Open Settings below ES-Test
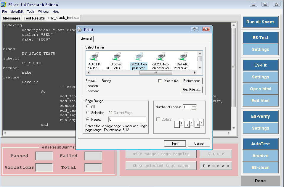The height and width of the screenshot is (187, 284). [260, 49]
